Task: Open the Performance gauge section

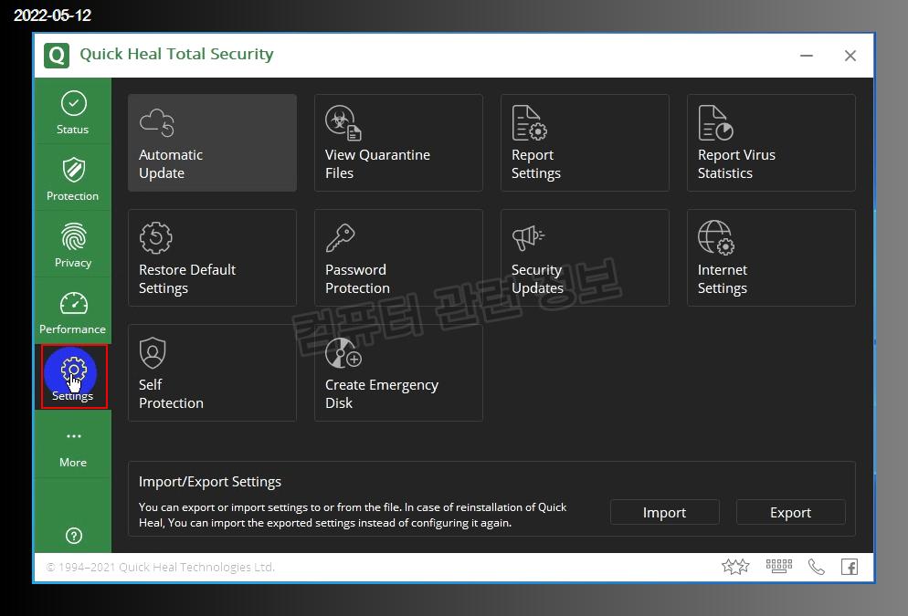Action: tap(73, 312)
